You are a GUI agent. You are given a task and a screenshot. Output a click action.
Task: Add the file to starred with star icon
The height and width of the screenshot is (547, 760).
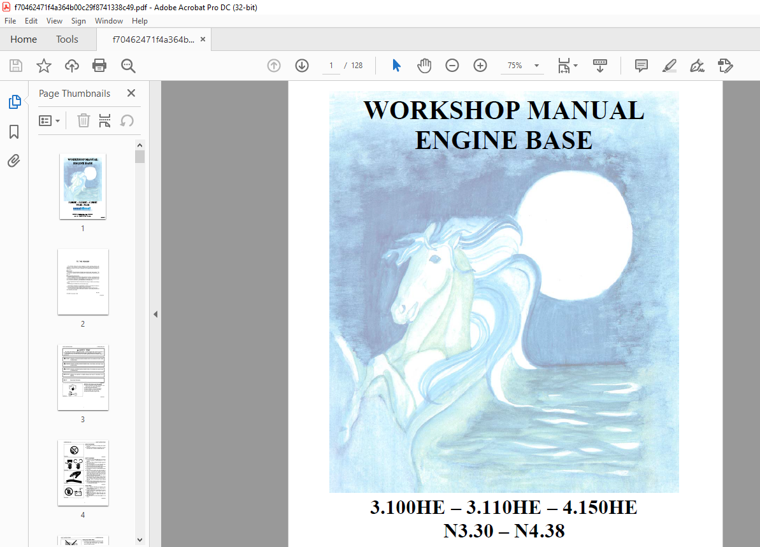tap(43, 66)
